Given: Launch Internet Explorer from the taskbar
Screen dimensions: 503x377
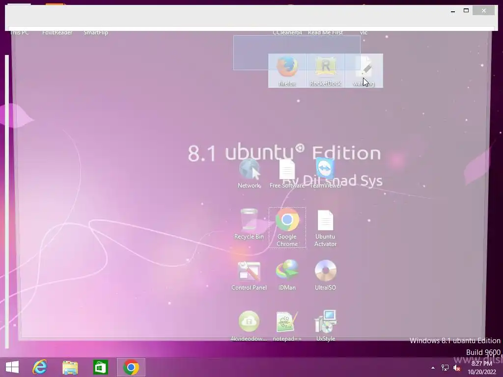Looking at the screenshot, I should (40, 367).
